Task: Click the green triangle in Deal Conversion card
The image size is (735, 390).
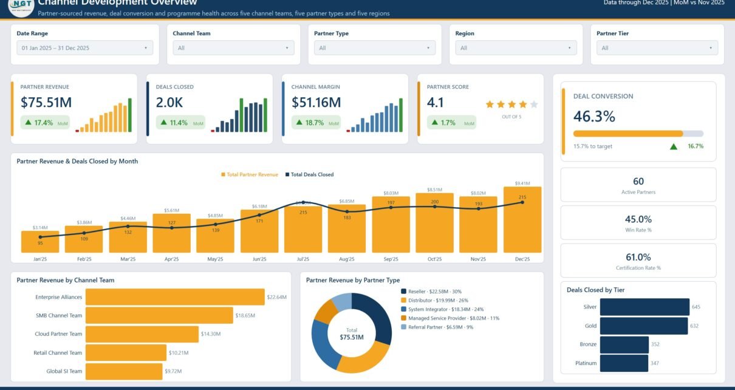Action: tap(673, 146)
